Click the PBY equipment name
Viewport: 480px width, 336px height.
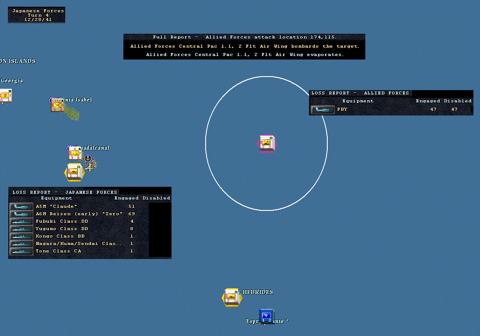[342, 109]
